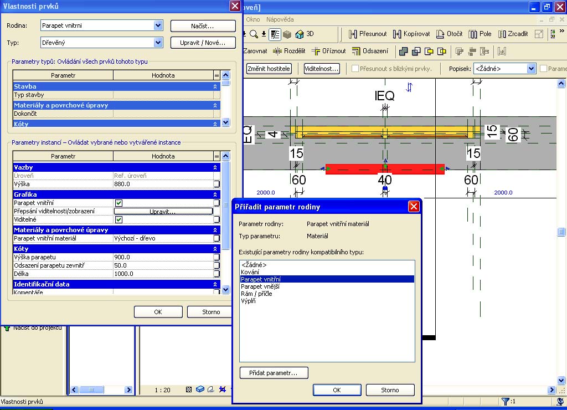Select the Přesunout move tool
The height and width of the screenshot is (410, 567).
(368, 34)
